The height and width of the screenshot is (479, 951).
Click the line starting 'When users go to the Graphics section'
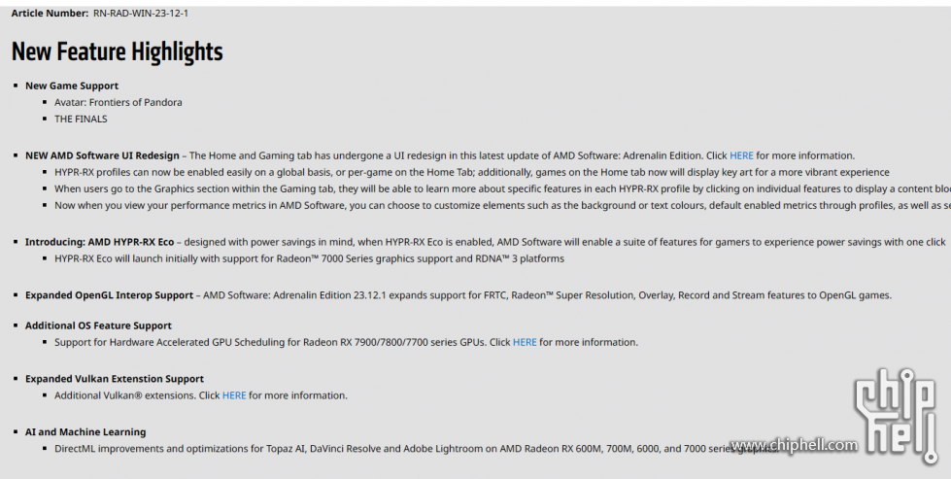click(503, 189)
